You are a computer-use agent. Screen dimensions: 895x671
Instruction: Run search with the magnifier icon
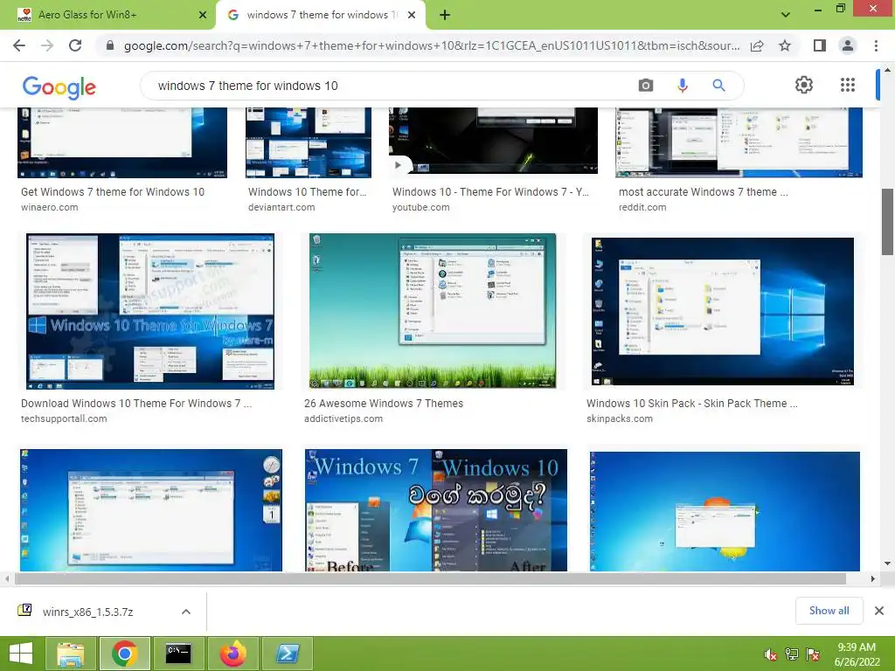point(718,86)
